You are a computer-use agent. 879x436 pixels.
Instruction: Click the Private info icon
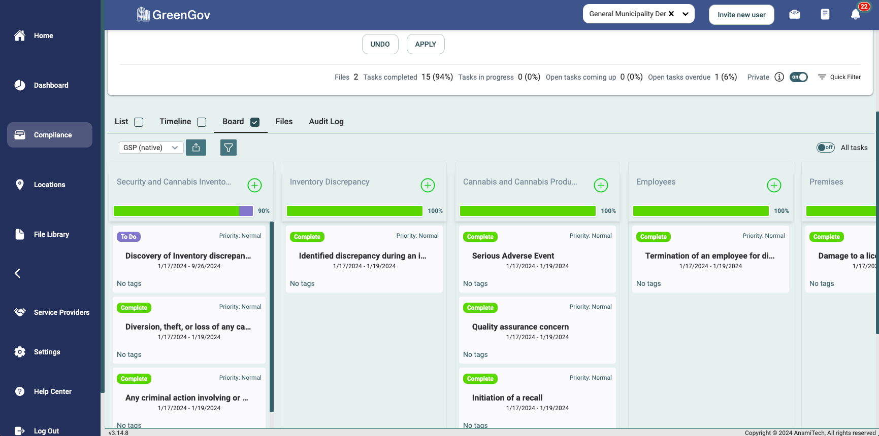pos(779,77)
